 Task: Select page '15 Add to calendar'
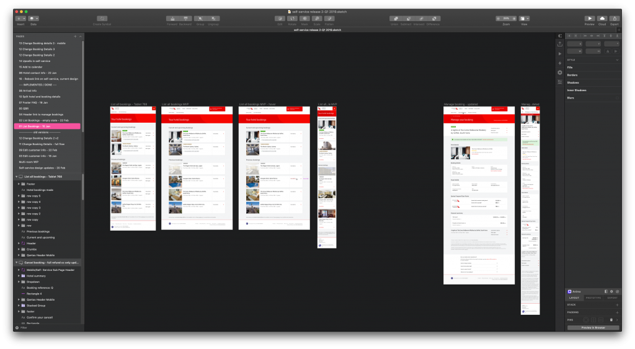(30, 67)
